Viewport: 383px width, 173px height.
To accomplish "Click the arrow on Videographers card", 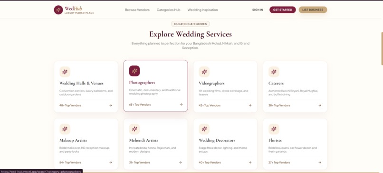I will (250, 106).
